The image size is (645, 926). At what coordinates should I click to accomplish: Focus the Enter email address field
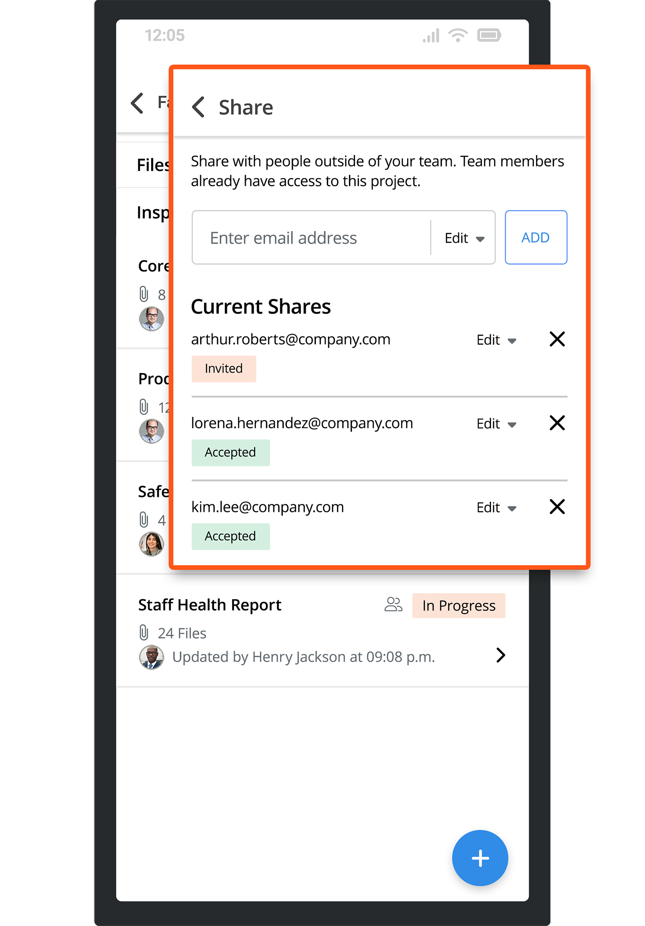(x=311, y=238)
